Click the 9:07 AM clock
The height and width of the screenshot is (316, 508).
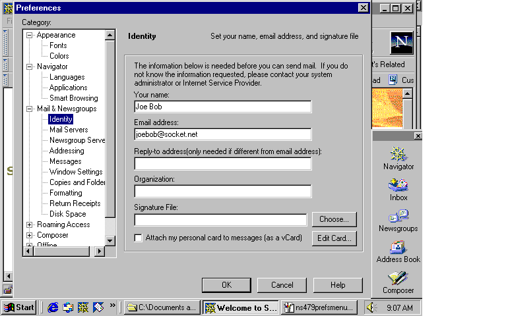pyautogui.click(x=399, y=307)
